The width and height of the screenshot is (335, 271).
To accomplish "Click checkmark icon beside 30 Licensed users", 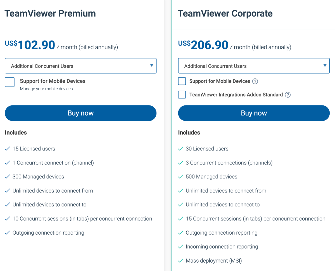I will pyautogui.click(x=180, y=149).
